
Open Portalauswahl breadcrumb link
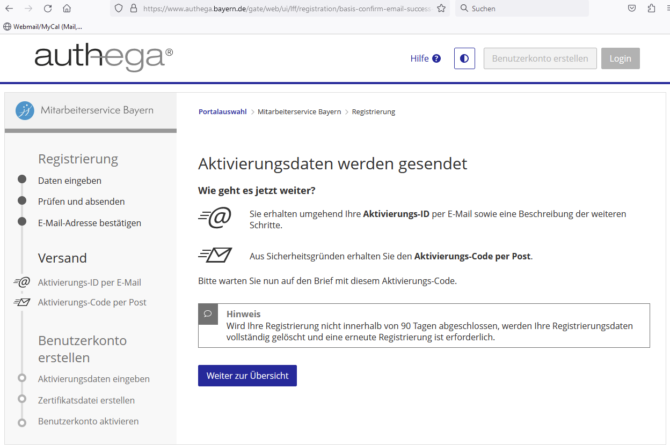[x=222, y=111]
